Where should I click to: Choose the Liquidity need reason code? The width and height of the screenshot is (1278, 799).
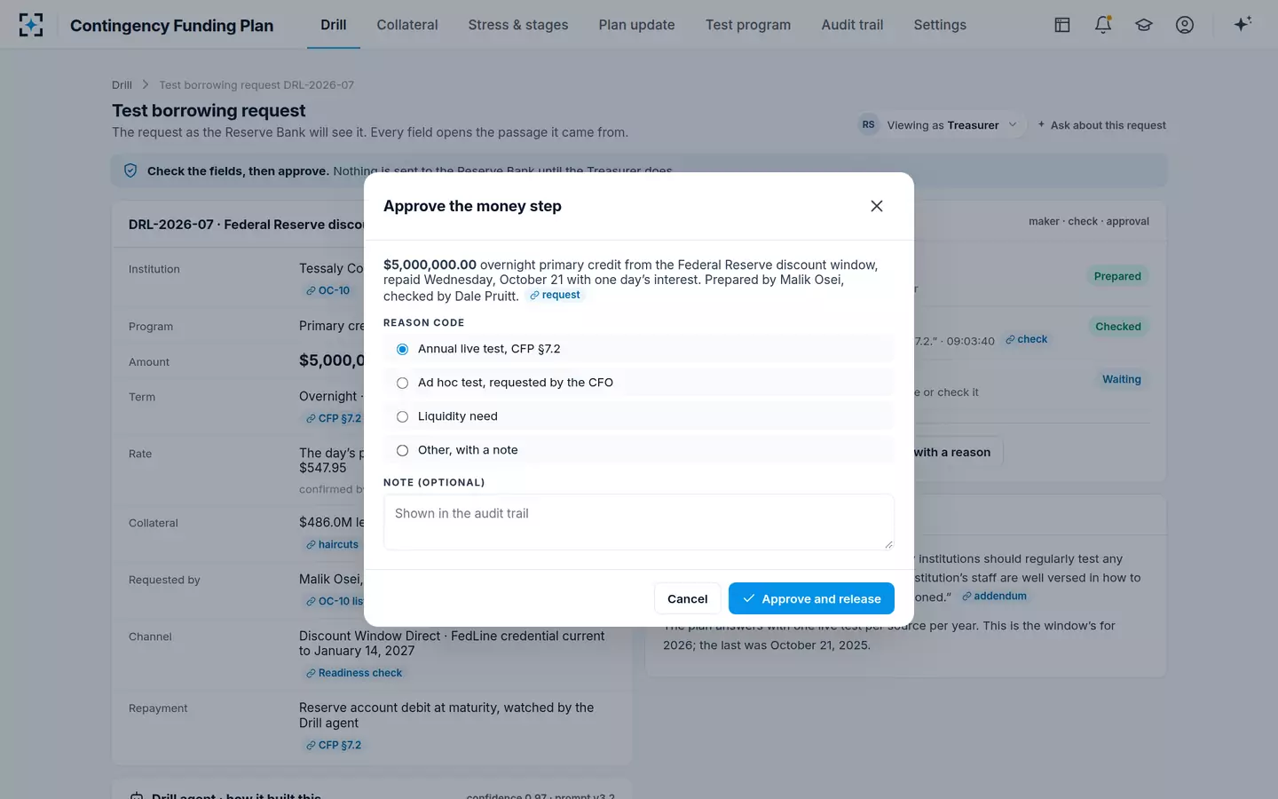click(639, 416)
